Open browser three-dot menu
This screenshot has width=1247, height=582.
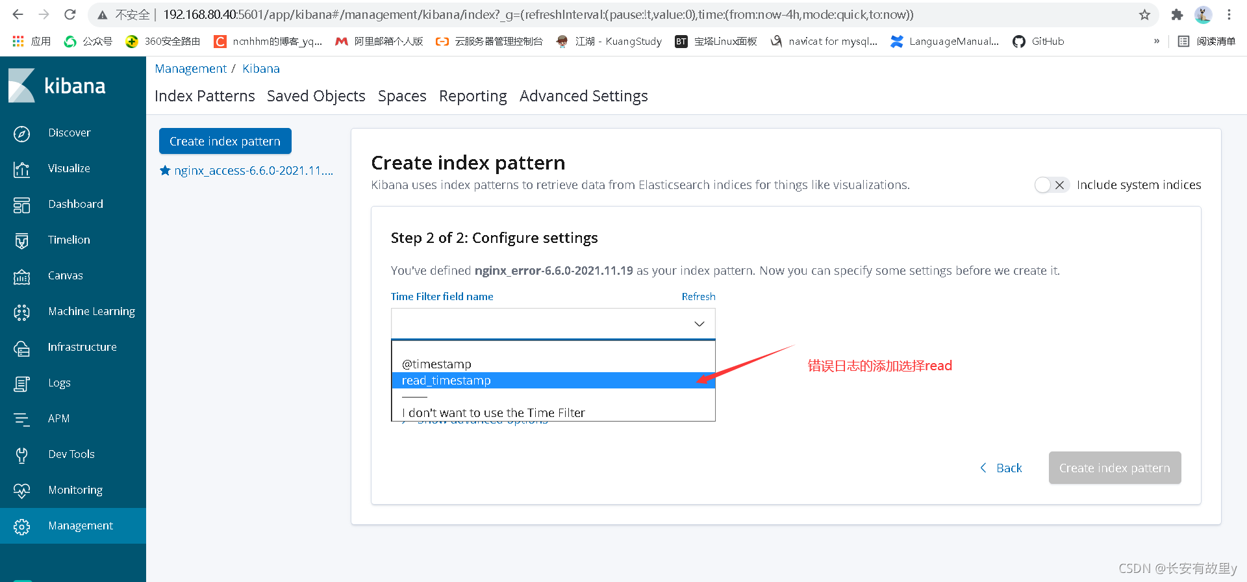pyautogui.click(x=1229, y=14)
